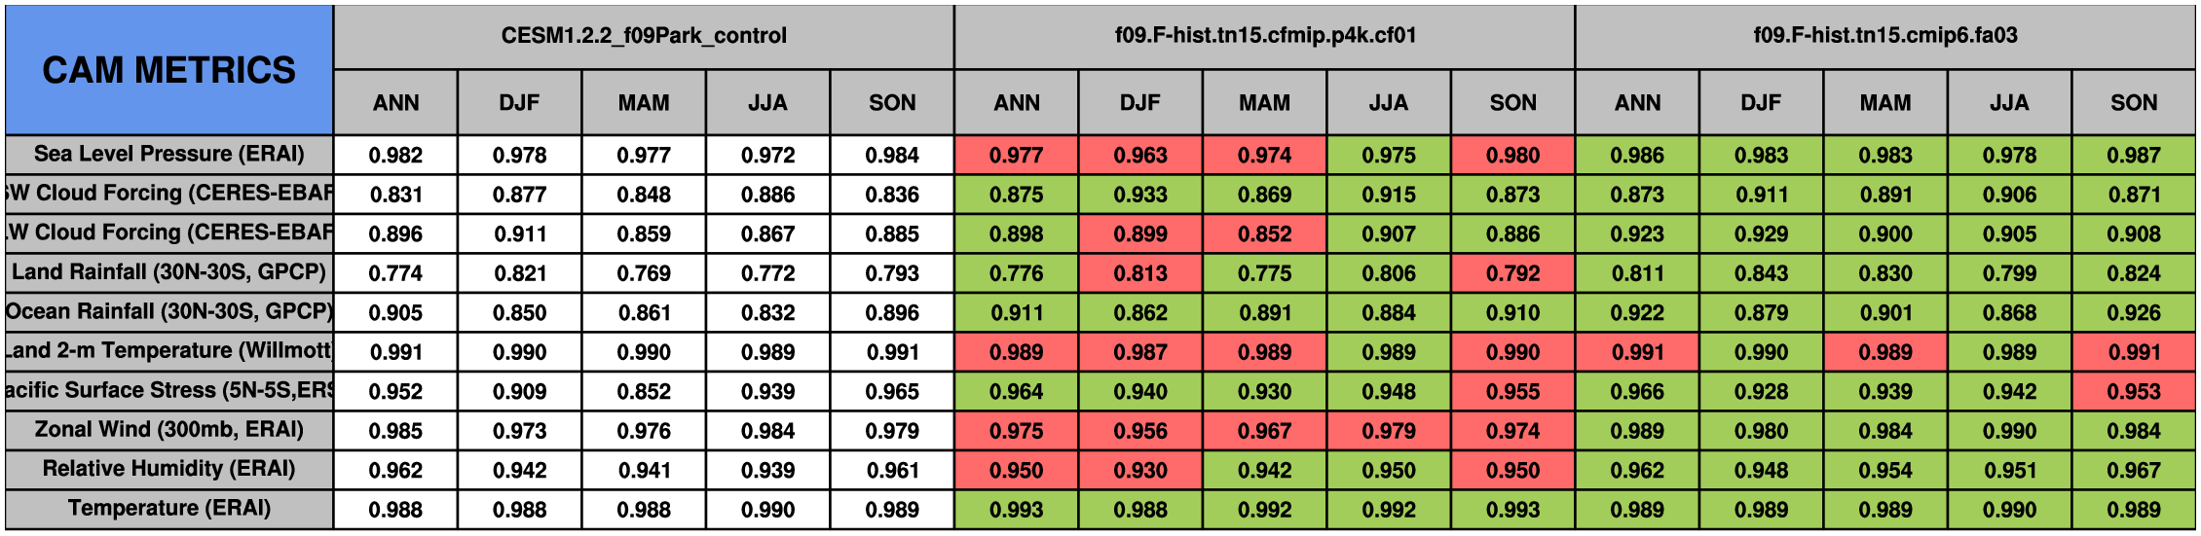2201x536 pixels.
Task: Select the red 0.953 cell in the cmip6.fa03 SON column
Action: coord(2133,391)
